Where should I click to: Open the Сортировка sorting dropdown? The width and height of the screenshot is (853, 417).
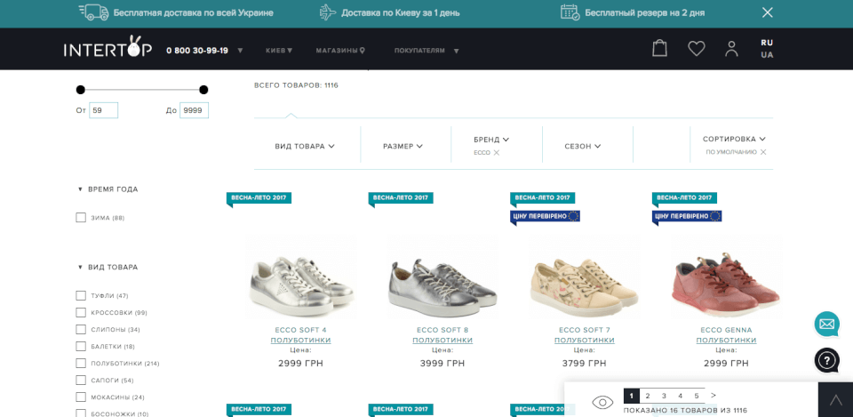733,139
